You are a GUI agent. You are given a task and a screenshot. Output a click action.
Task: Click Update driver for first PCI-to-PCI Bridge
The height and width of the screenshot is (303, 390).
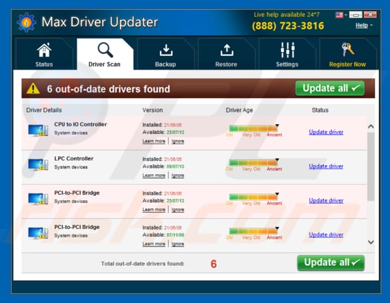pyautogui.click(x=326, y=200)
